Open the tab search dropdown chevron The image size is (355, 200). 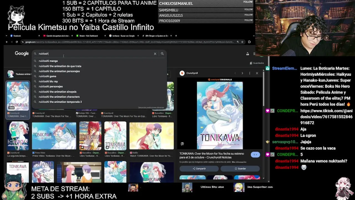(6, 36)
